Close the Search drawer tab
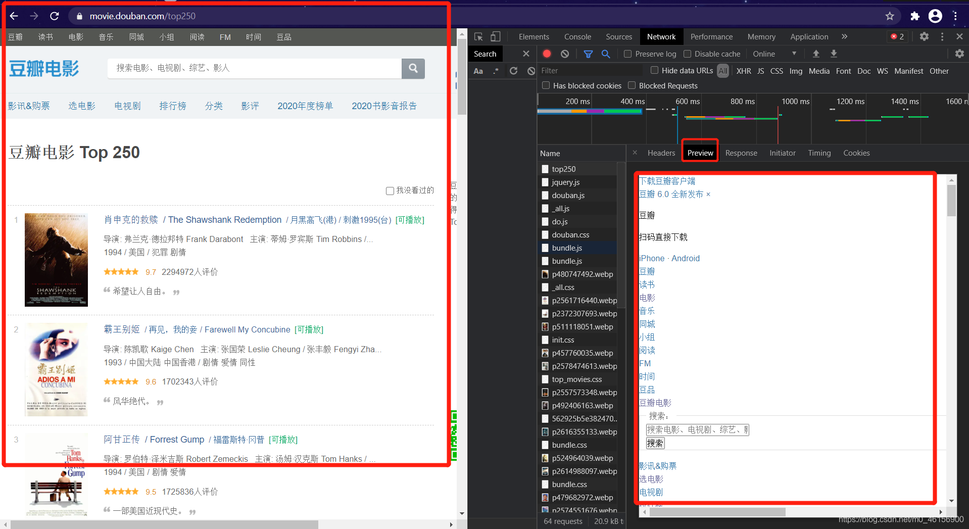Image resolution: width=969 pixels, height=529 pixels. coord(526,54)
